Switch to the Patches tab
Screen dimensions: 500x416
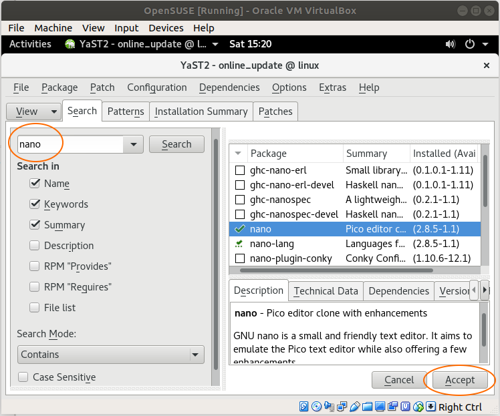point(275,112)
